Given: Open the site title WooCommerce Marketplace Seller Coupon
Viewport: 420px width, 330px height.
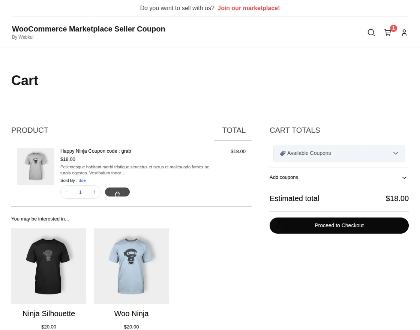Looking at the screenshot, I should 88,29.
